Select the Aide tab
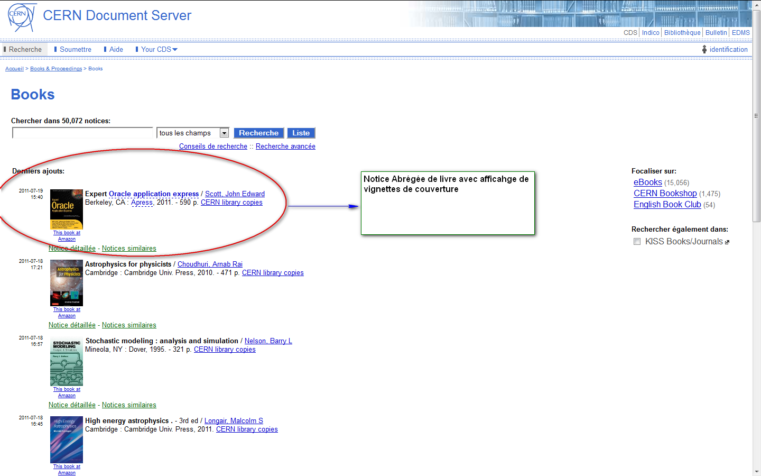This screenshot has height=476, width=761. point(116,49)
